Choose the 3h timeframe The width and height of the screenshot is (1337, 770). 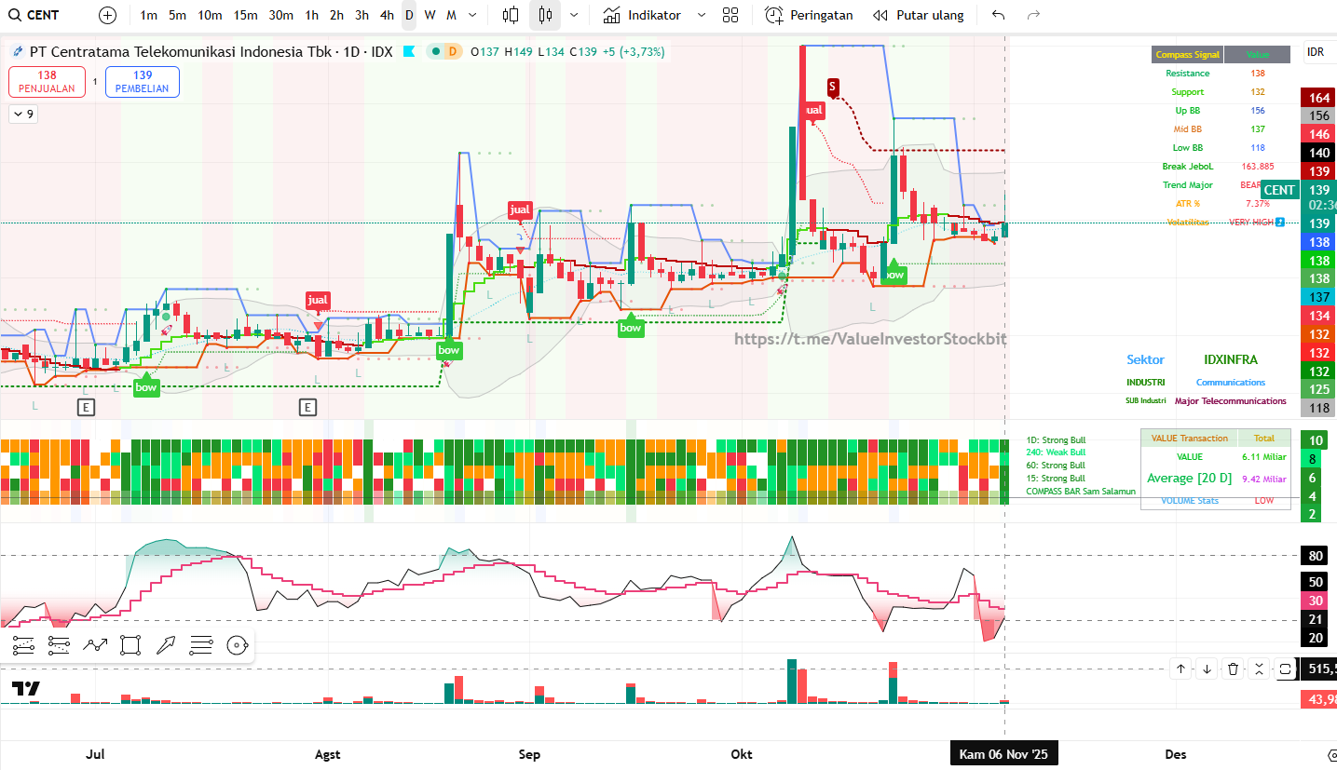(x=362, y=15)
